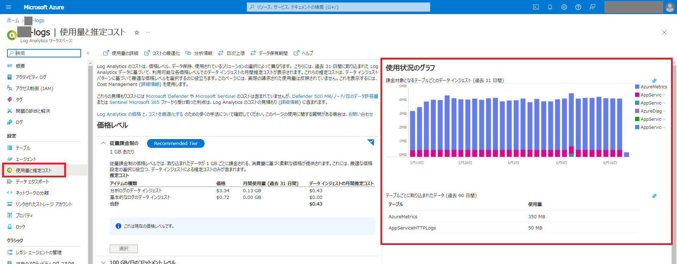677x264 pixels.
Task: Open 概要 in the sidebar
Action: [20, 66]
